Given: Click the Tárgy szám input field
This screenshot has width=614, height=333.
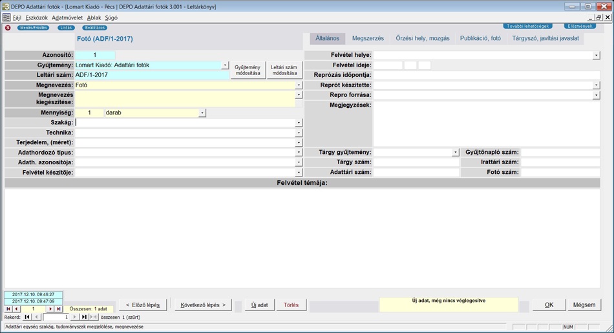Looking at the screenshot, I should pyautogui.click(x=416, y=162).
